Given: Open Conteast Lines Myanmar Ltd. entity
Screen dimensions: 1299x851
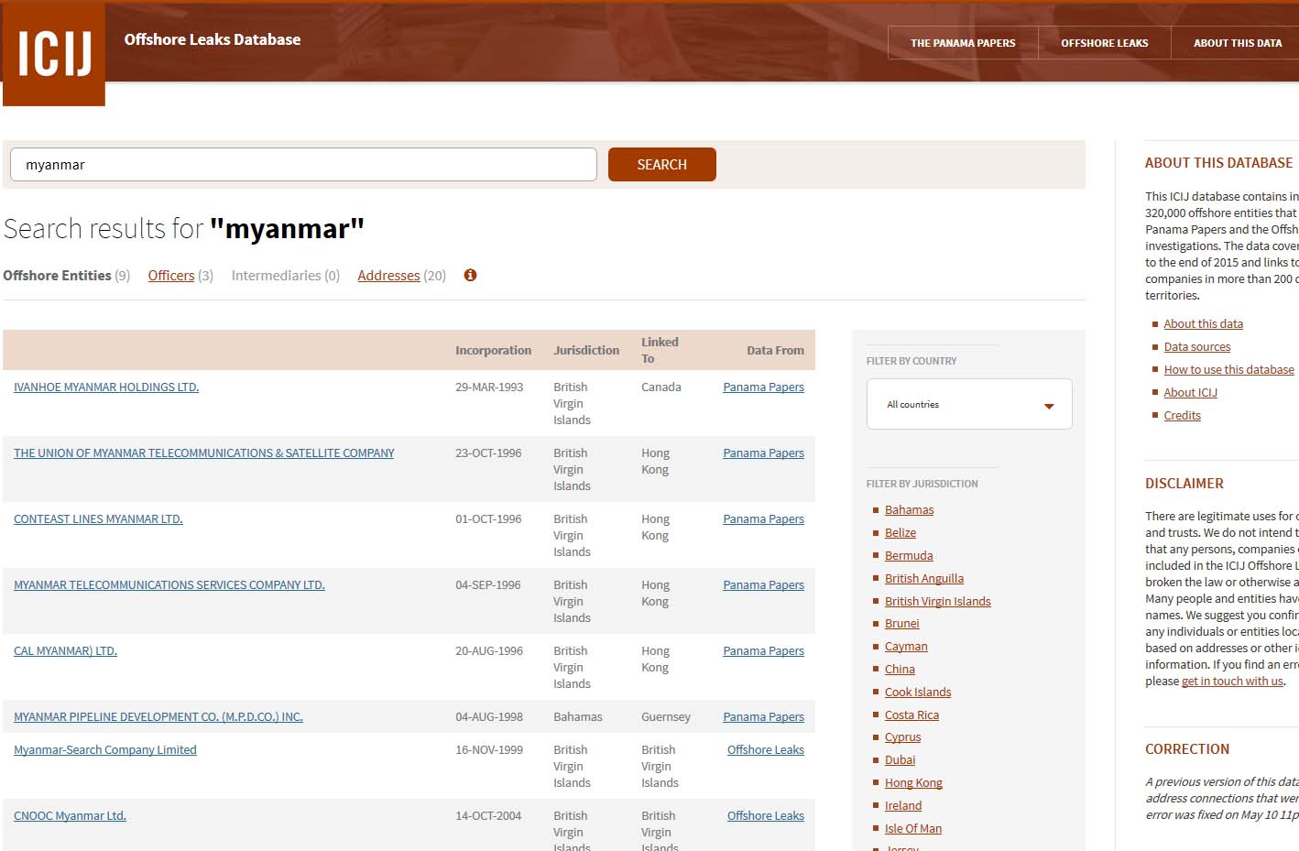Looking at the screenshot, I should (98, 519).
